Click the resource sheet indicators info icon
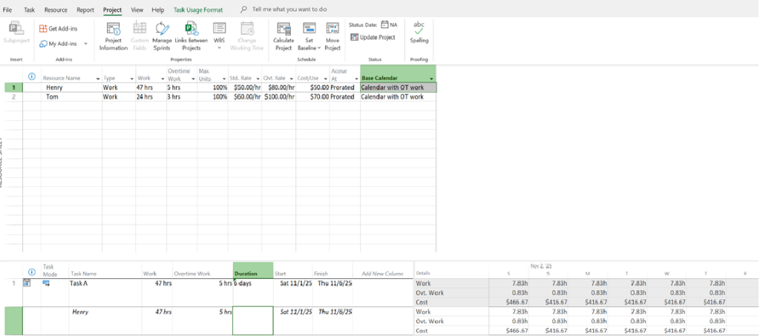Image resolution: width=760 pixels, height=336 pixels. tap(32, 76)
